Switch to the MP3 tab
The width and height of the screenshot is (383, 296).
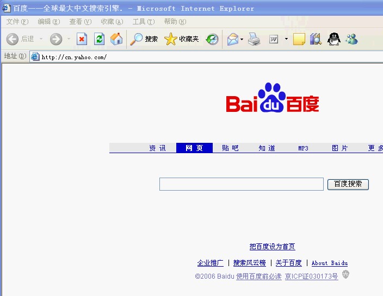tap(303, 148)
